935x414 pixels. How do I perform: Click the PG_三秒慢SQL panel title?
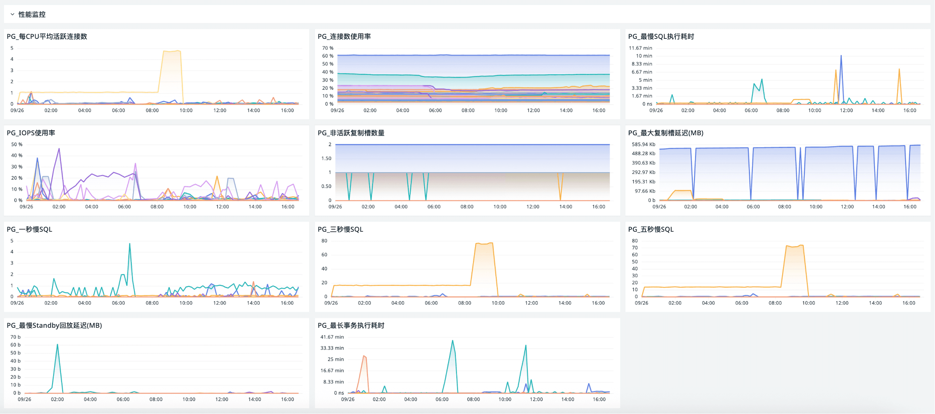coord(340,229)
